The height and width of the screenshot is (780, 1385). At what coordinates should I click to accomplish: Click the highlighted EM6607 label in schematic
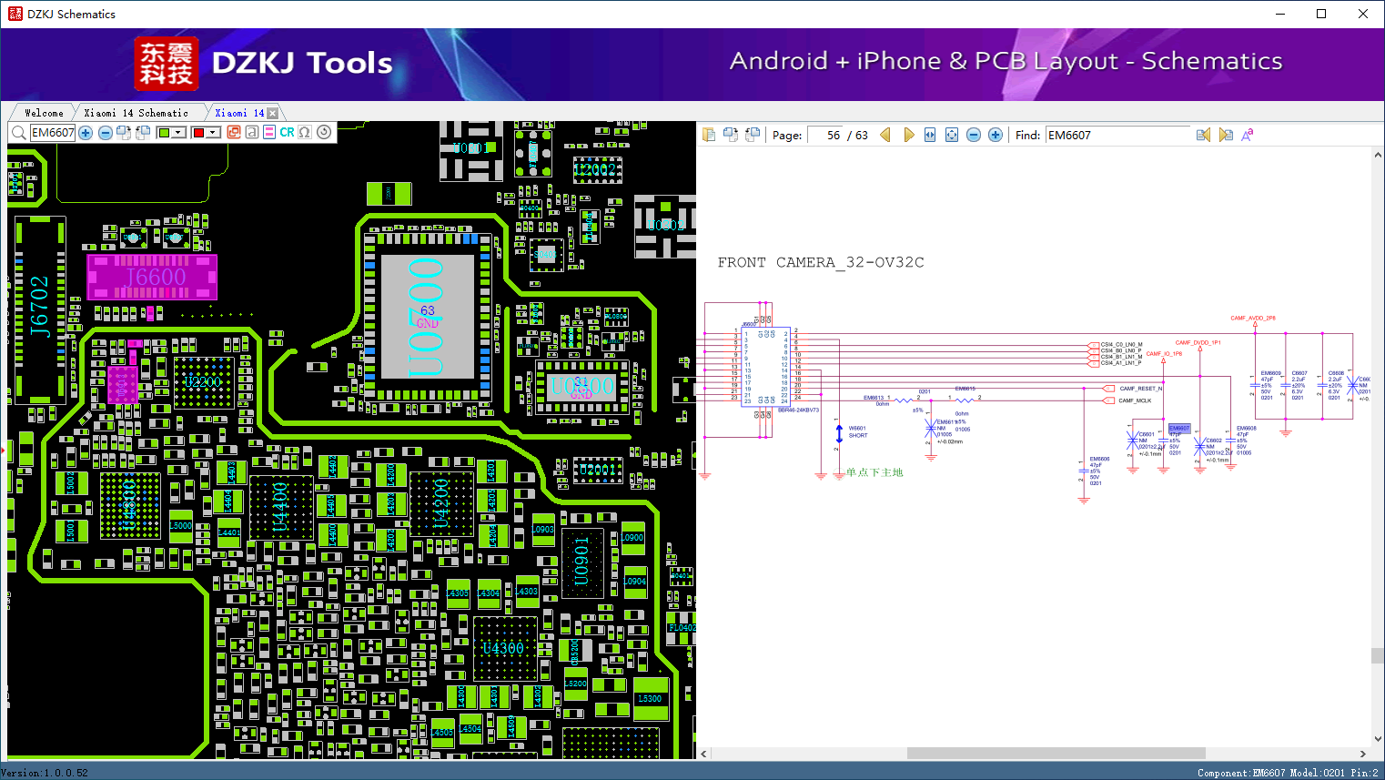pos(1179,429)
